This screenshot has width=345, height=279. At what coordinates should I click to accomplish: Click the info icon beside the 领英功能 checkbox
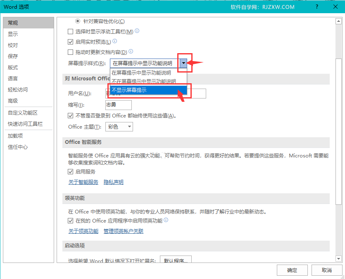pos(167,220)
